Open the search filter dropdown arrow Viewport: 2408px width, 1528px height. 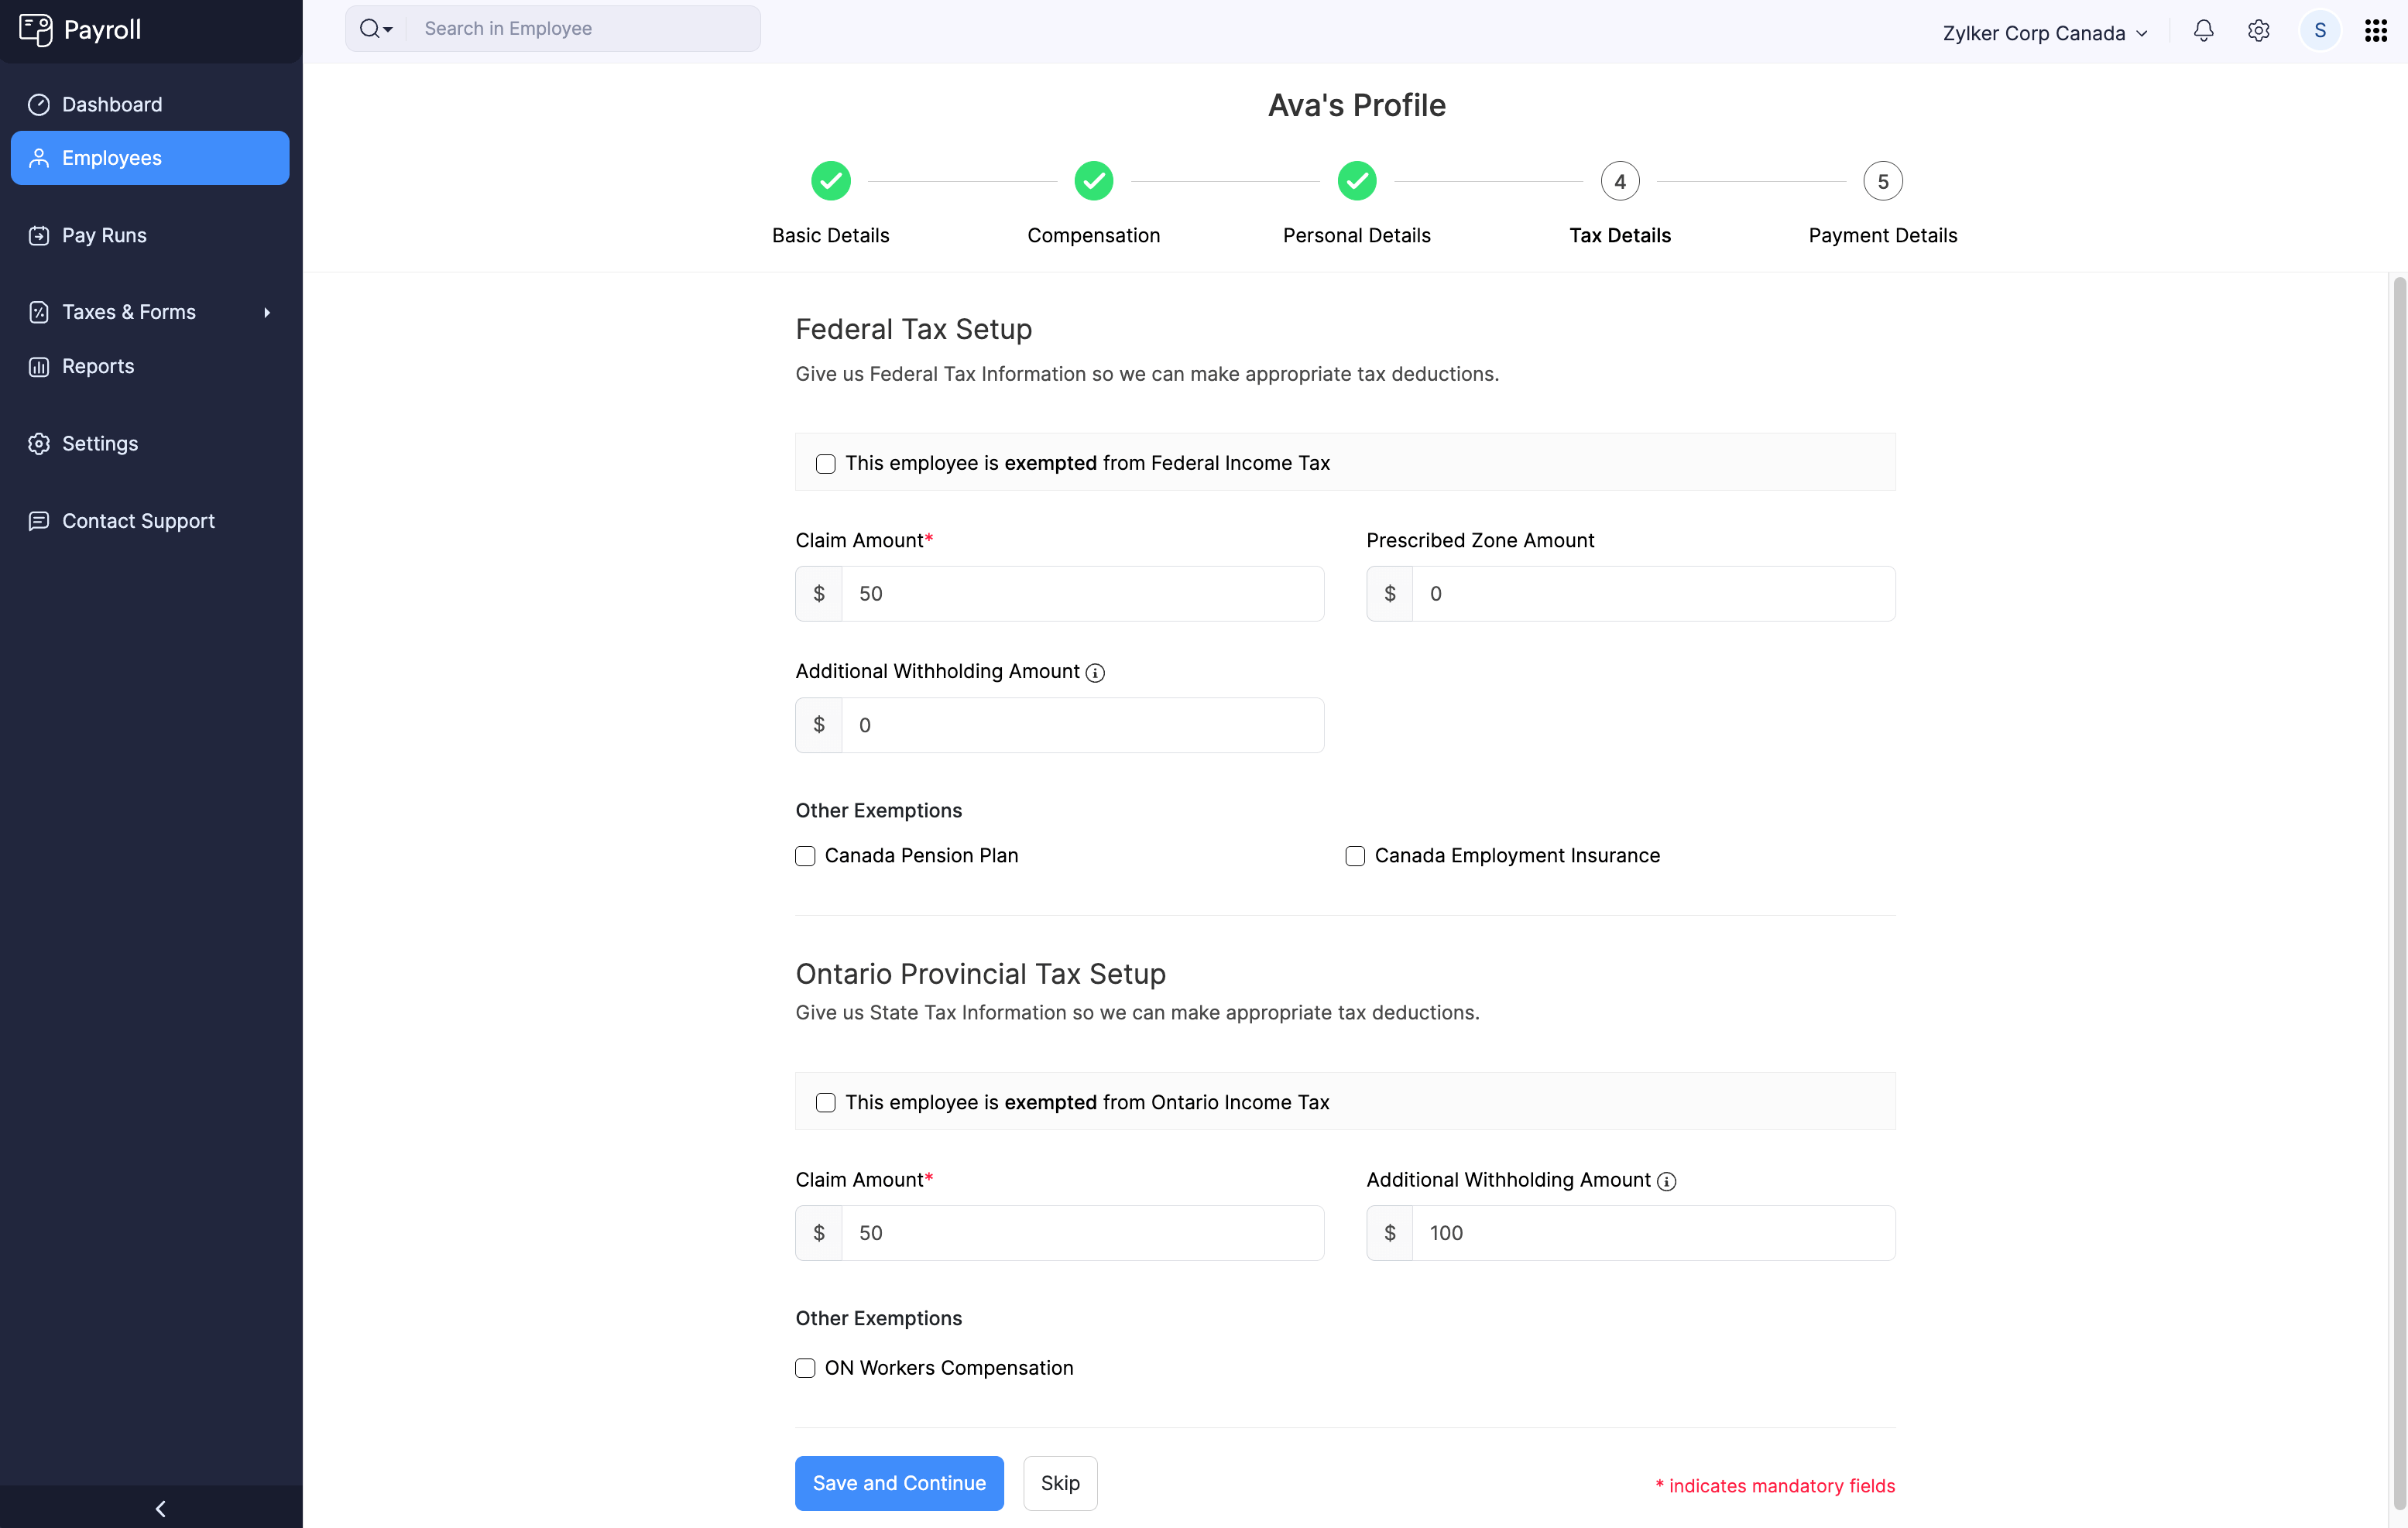click(387, 30)
